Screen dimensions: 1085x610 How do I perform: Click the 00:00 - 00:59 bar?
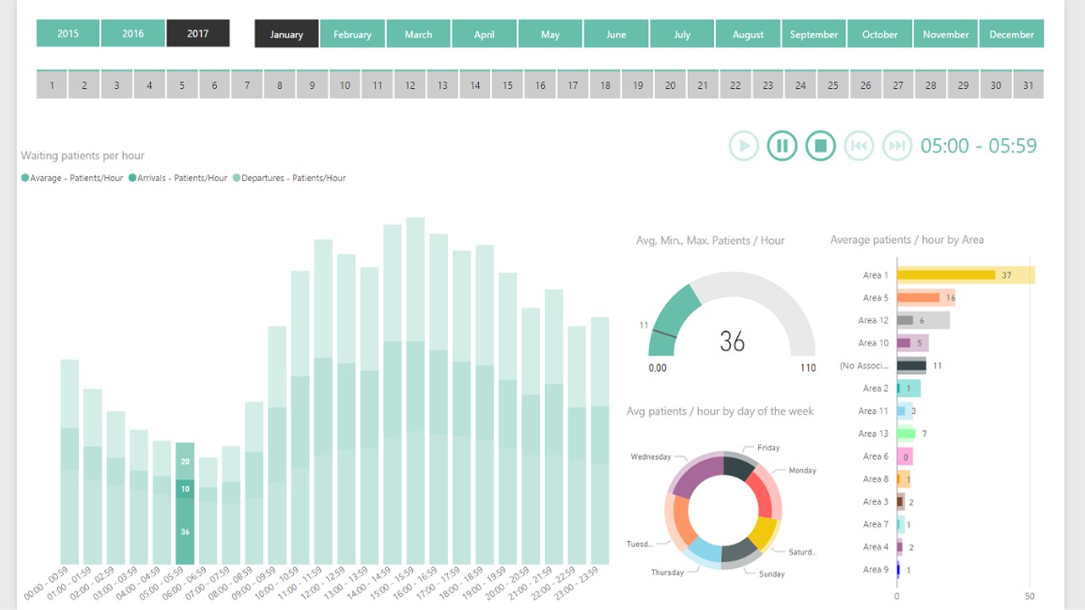[x=70, y=462]
